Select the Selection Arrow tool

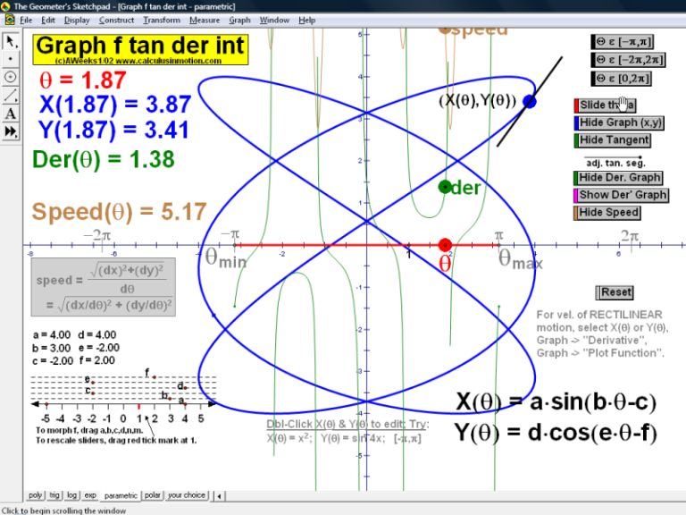11,41
